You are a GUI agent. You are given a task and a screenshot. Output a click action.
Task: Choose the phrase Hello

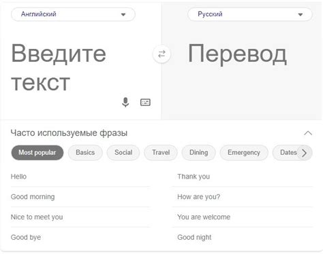click(x=80, y=177)
